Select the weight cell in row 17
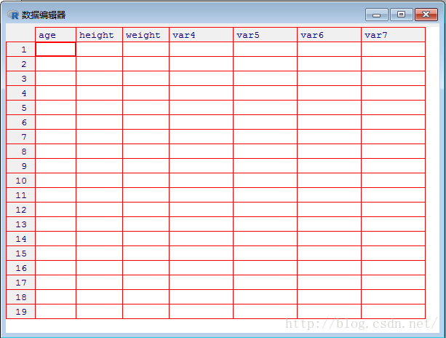This screenshot has width=446, height=338. pyautogui.click(x=146, y=283)
